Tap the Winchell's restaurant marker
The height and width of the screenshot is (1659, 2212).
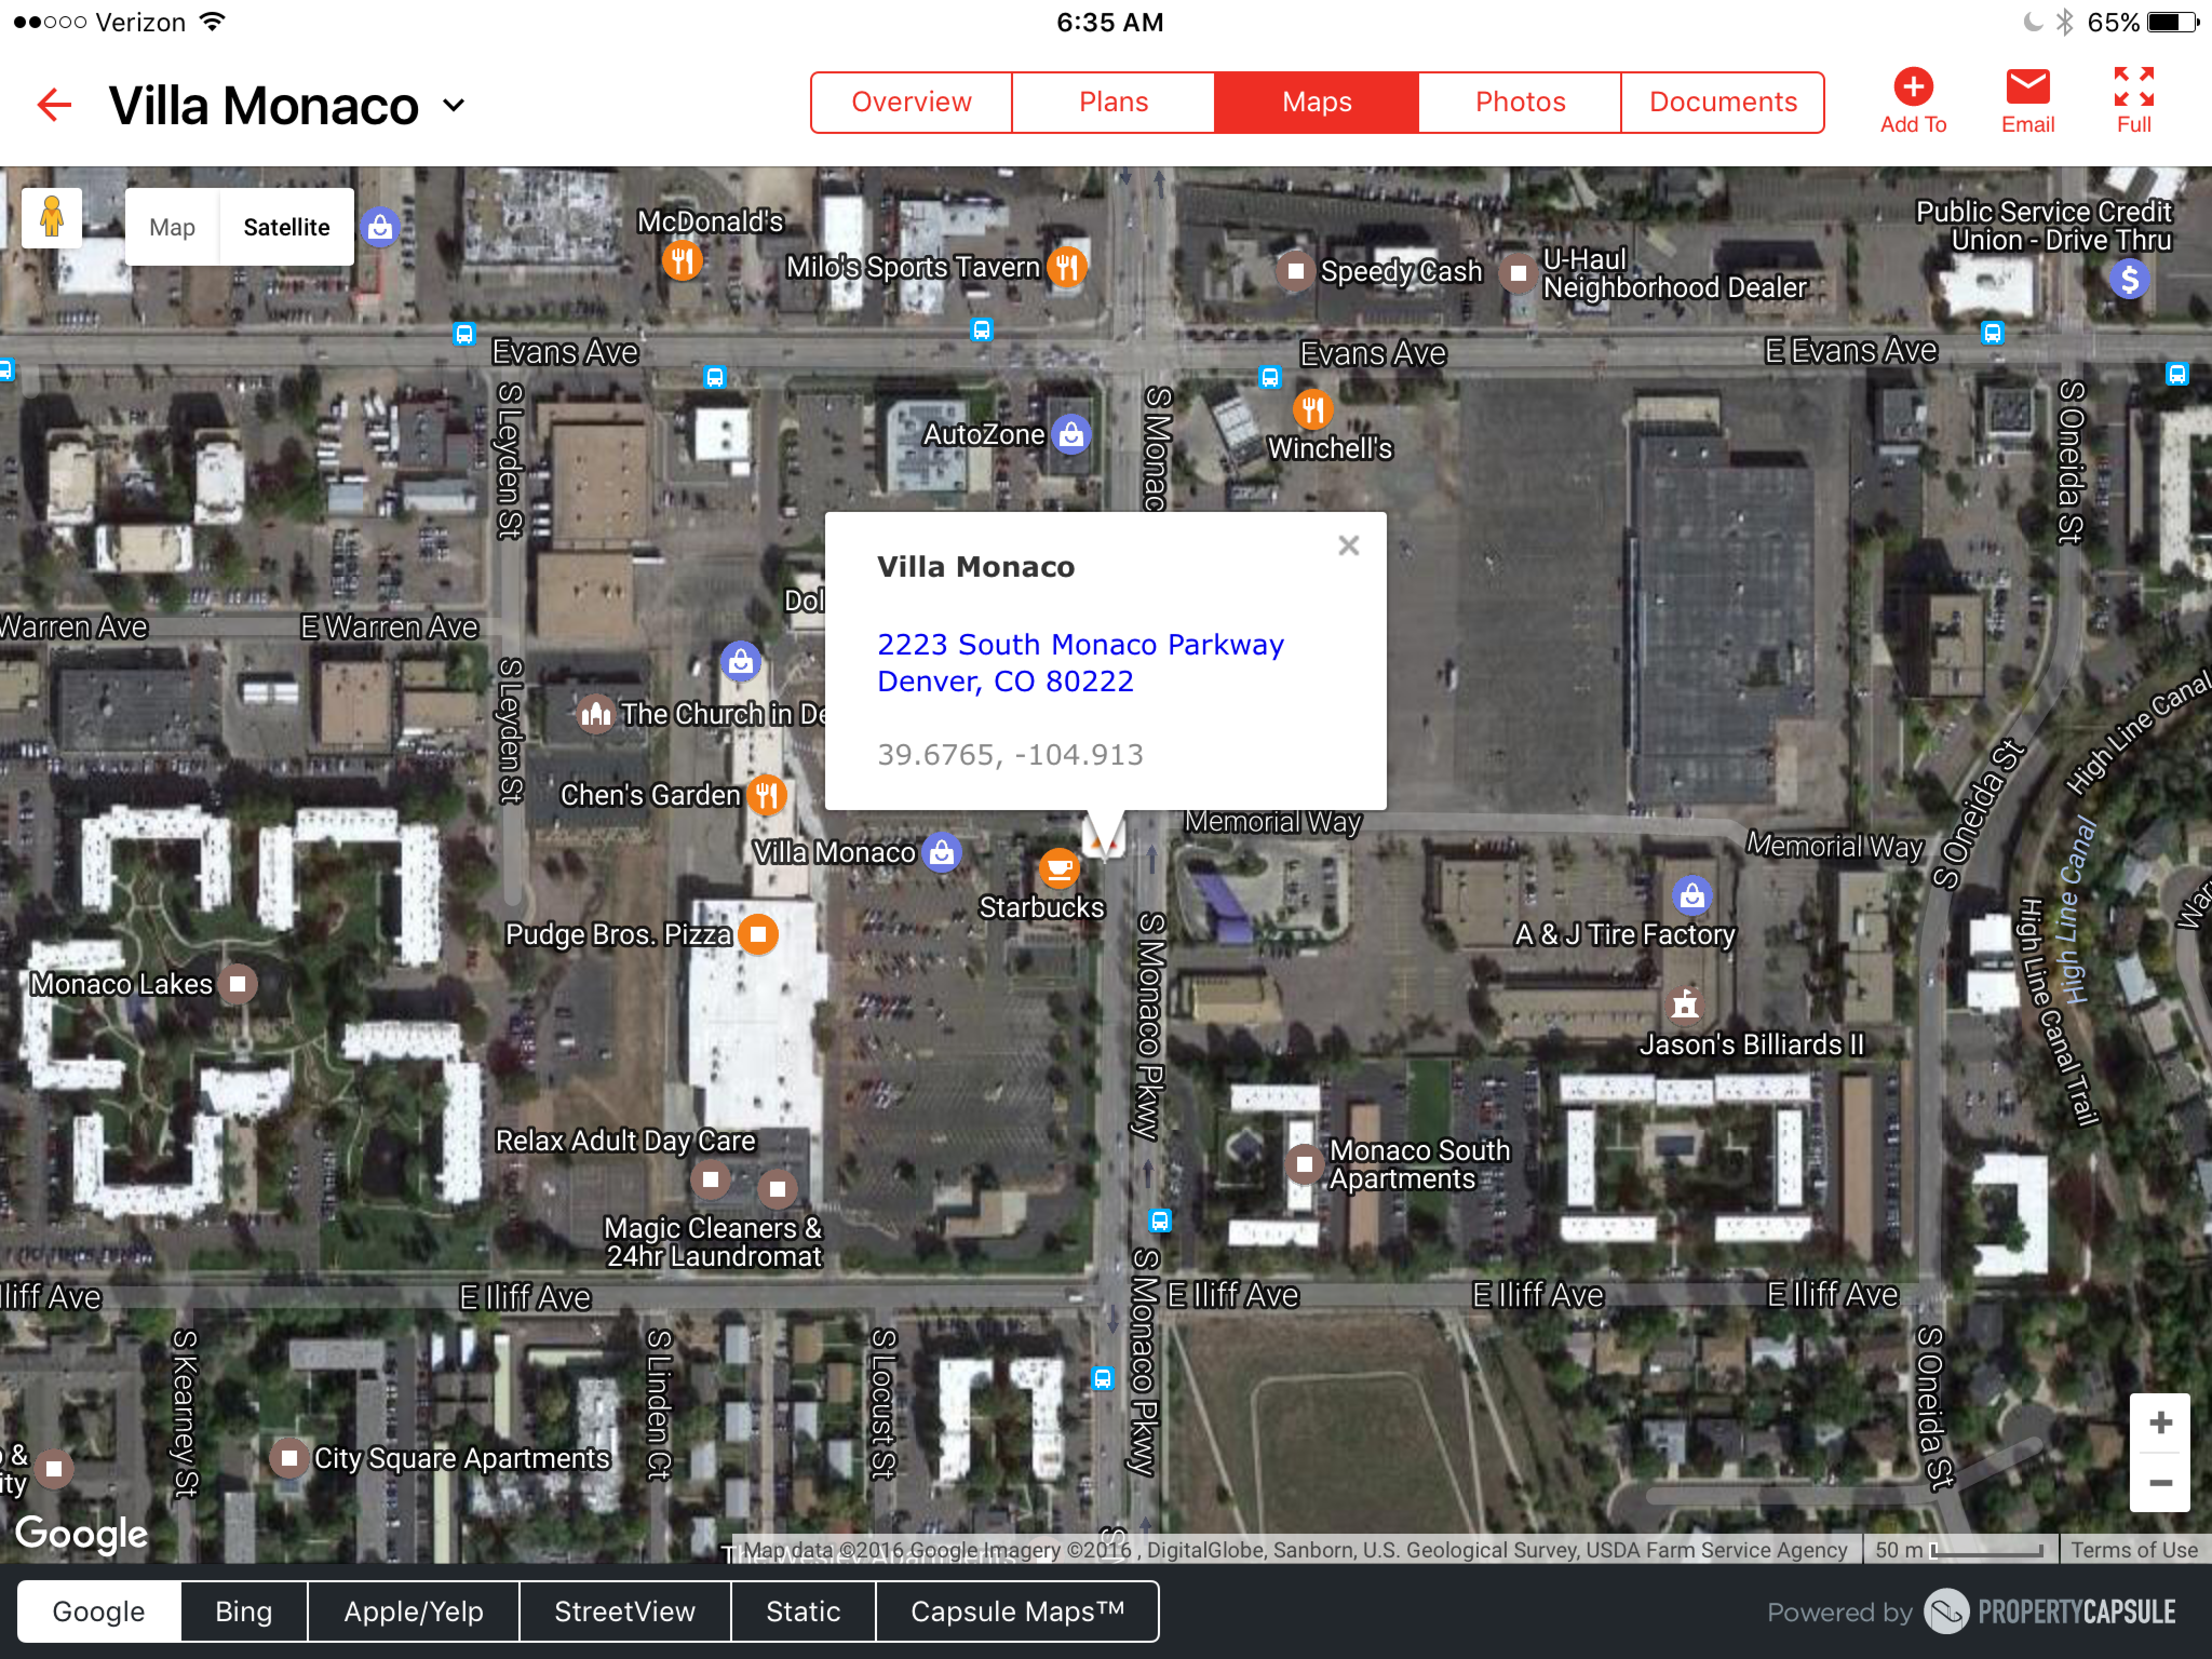1312,410
